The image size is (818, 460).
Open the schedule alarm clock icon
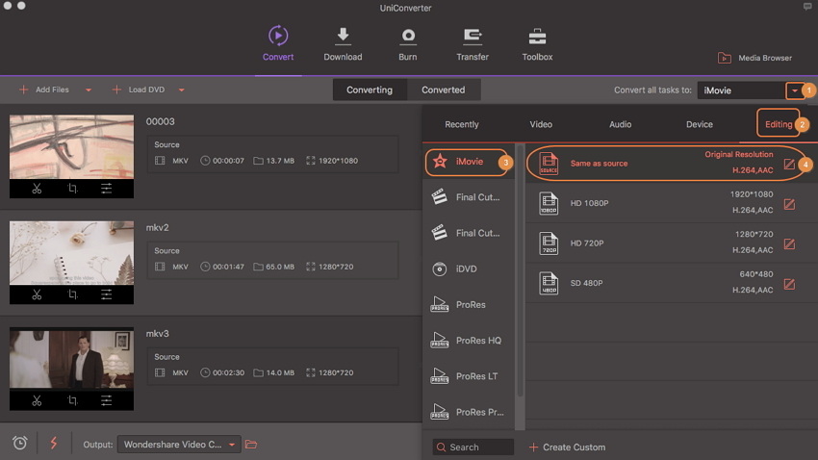tap(20, 444)
